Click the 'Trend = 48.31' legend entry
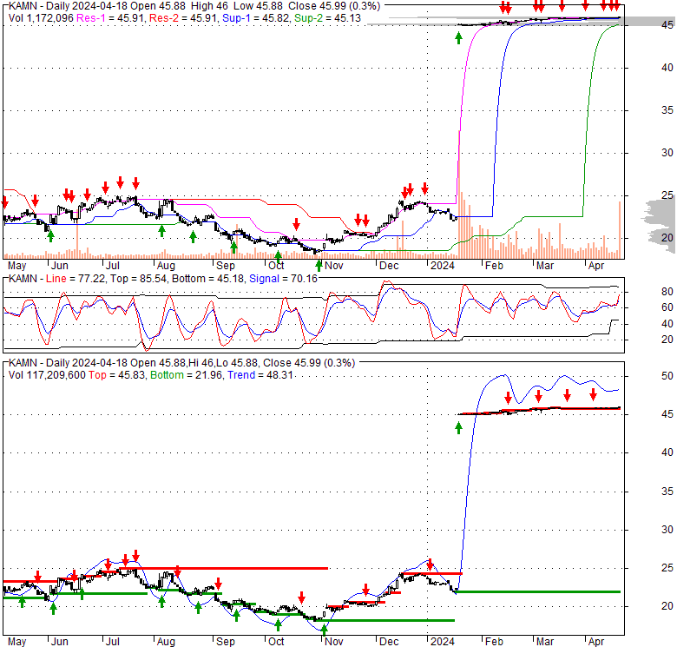Image resolution: width=677 pixels, height=647 pixels. point(260,375)
